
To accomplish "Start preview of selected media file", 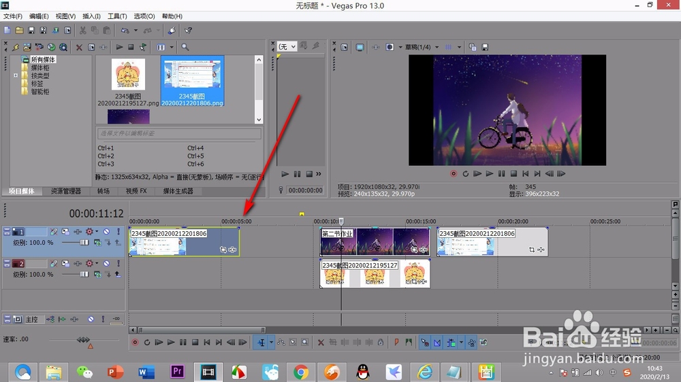I will [119, 47].
